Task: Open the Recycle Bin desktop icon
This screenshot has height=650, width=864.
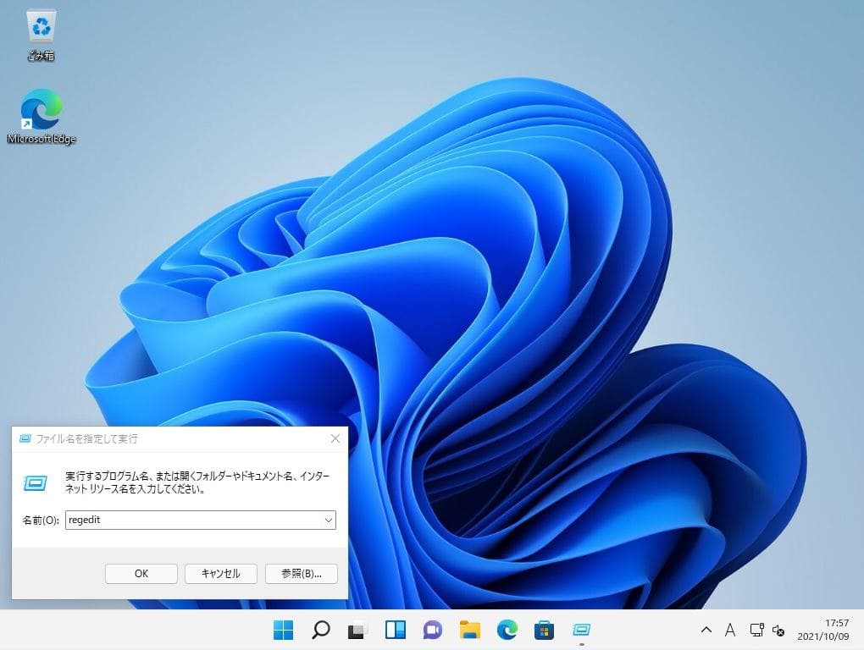Action: (x=41, y=36)
